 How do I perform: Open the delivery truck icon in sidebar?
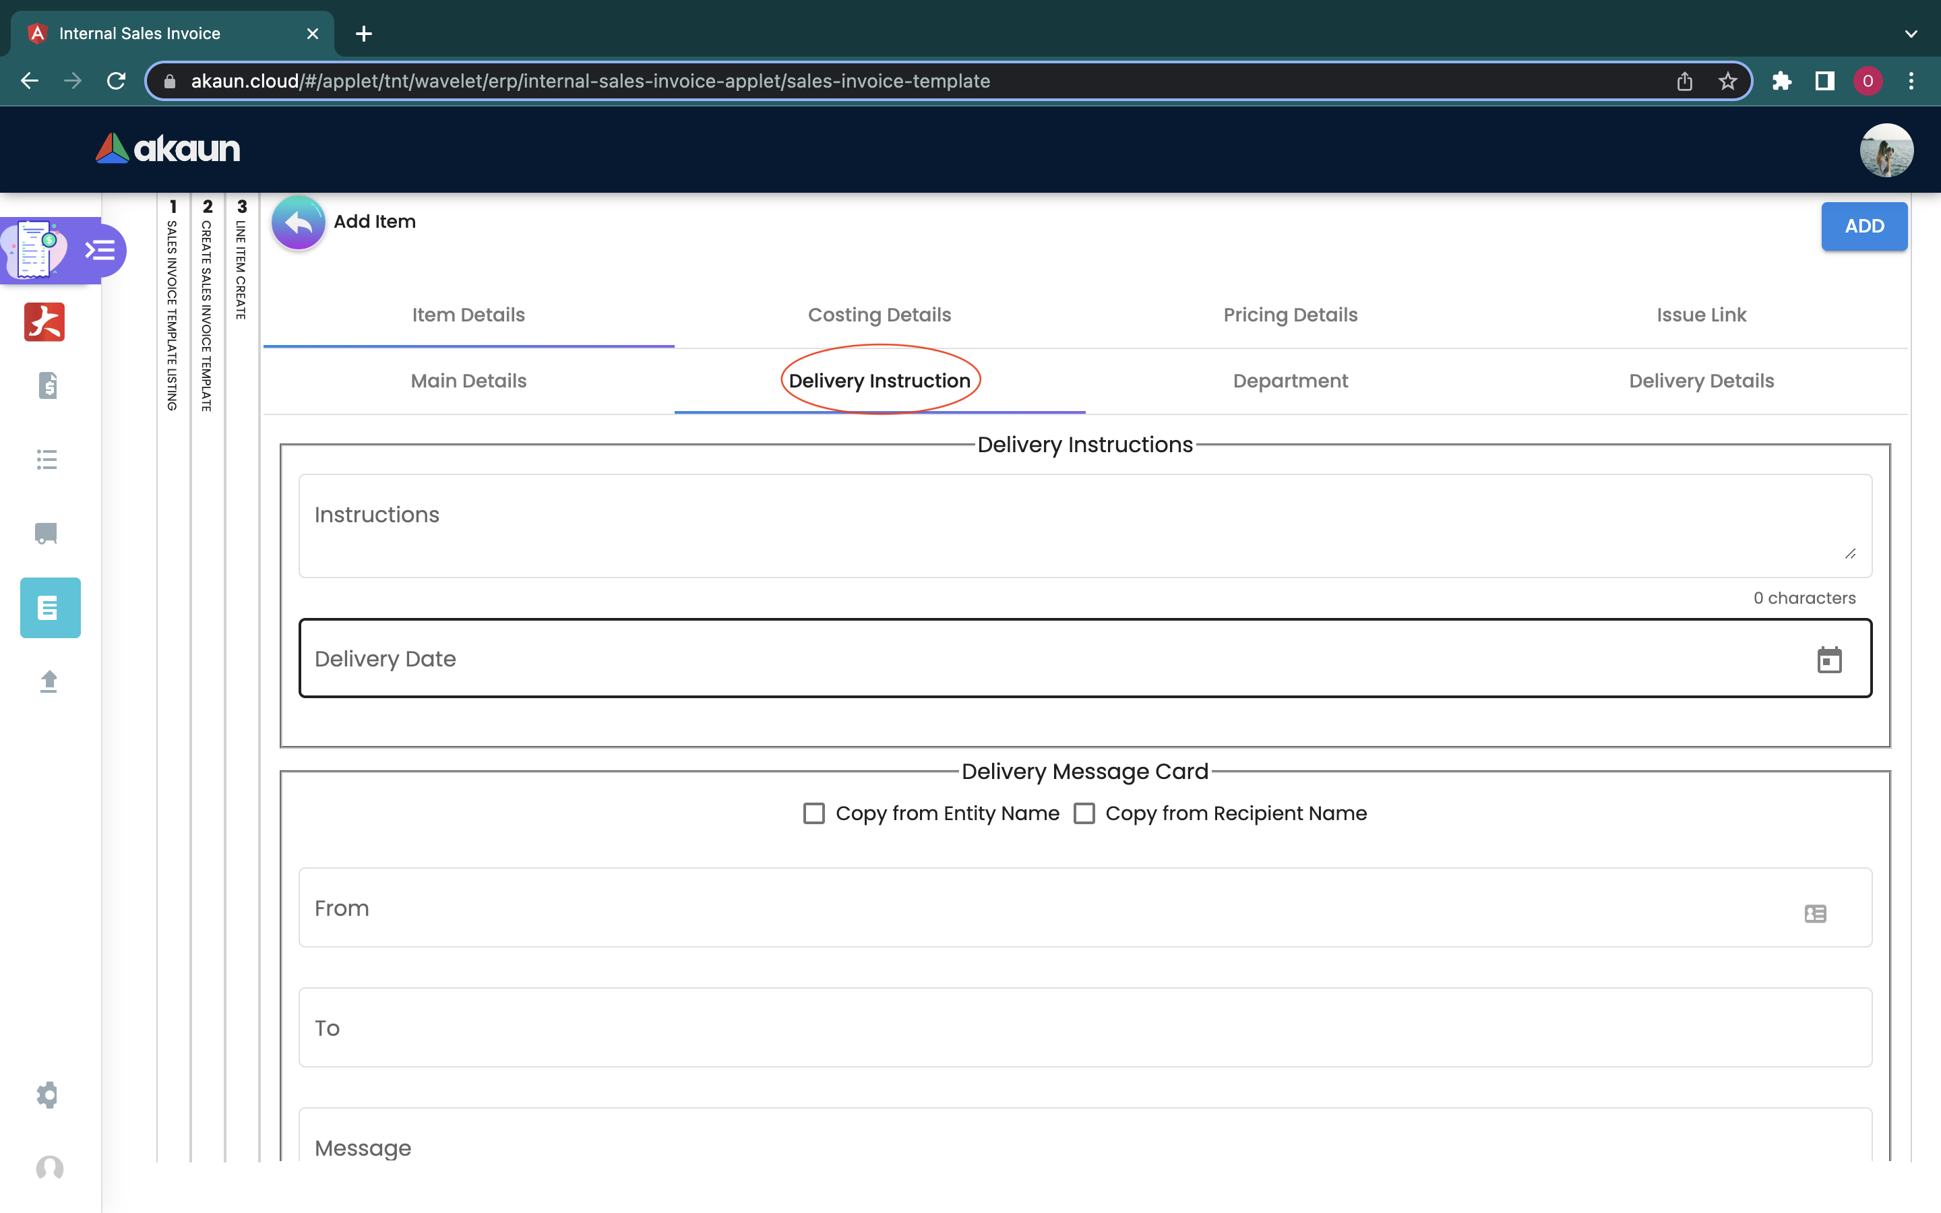[47, 534]
